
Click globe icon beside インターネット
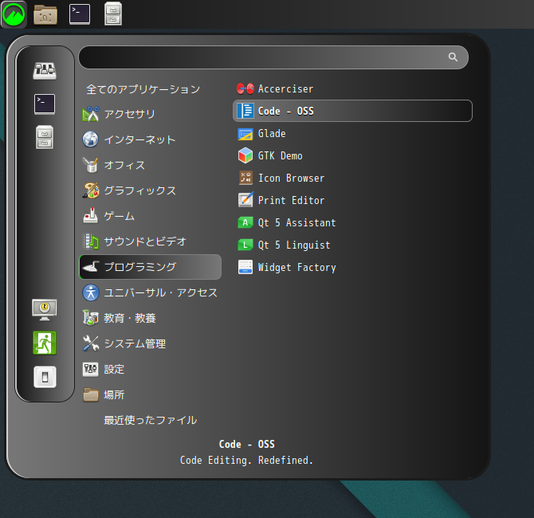(x=91, y=139)
